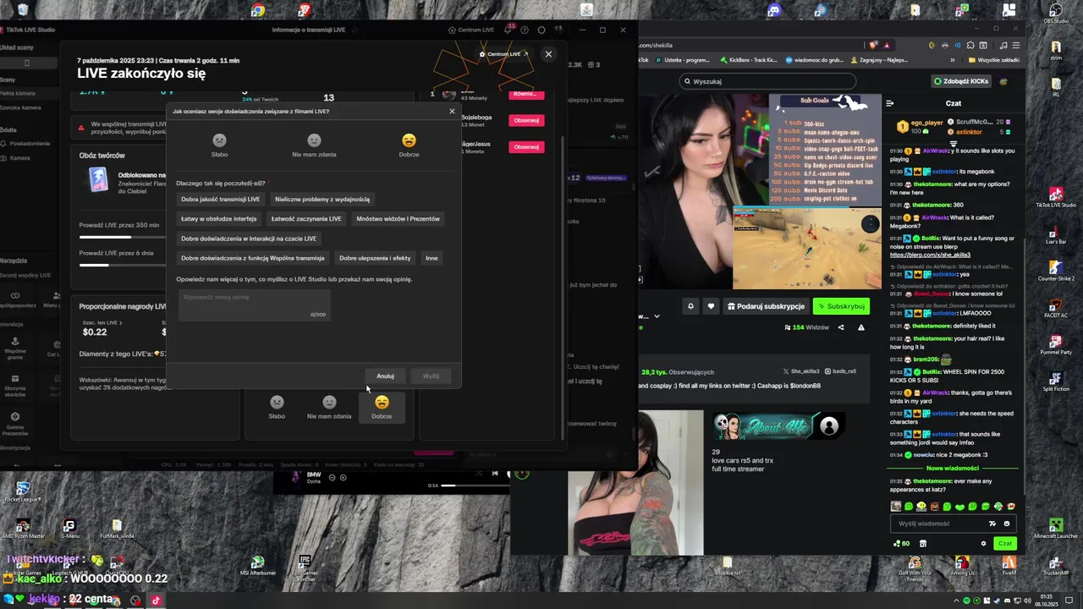Click TikTok icon in Windows taskbar
Image resolution: width=1083 pixels, height=609 pixels.
(156, 601)
